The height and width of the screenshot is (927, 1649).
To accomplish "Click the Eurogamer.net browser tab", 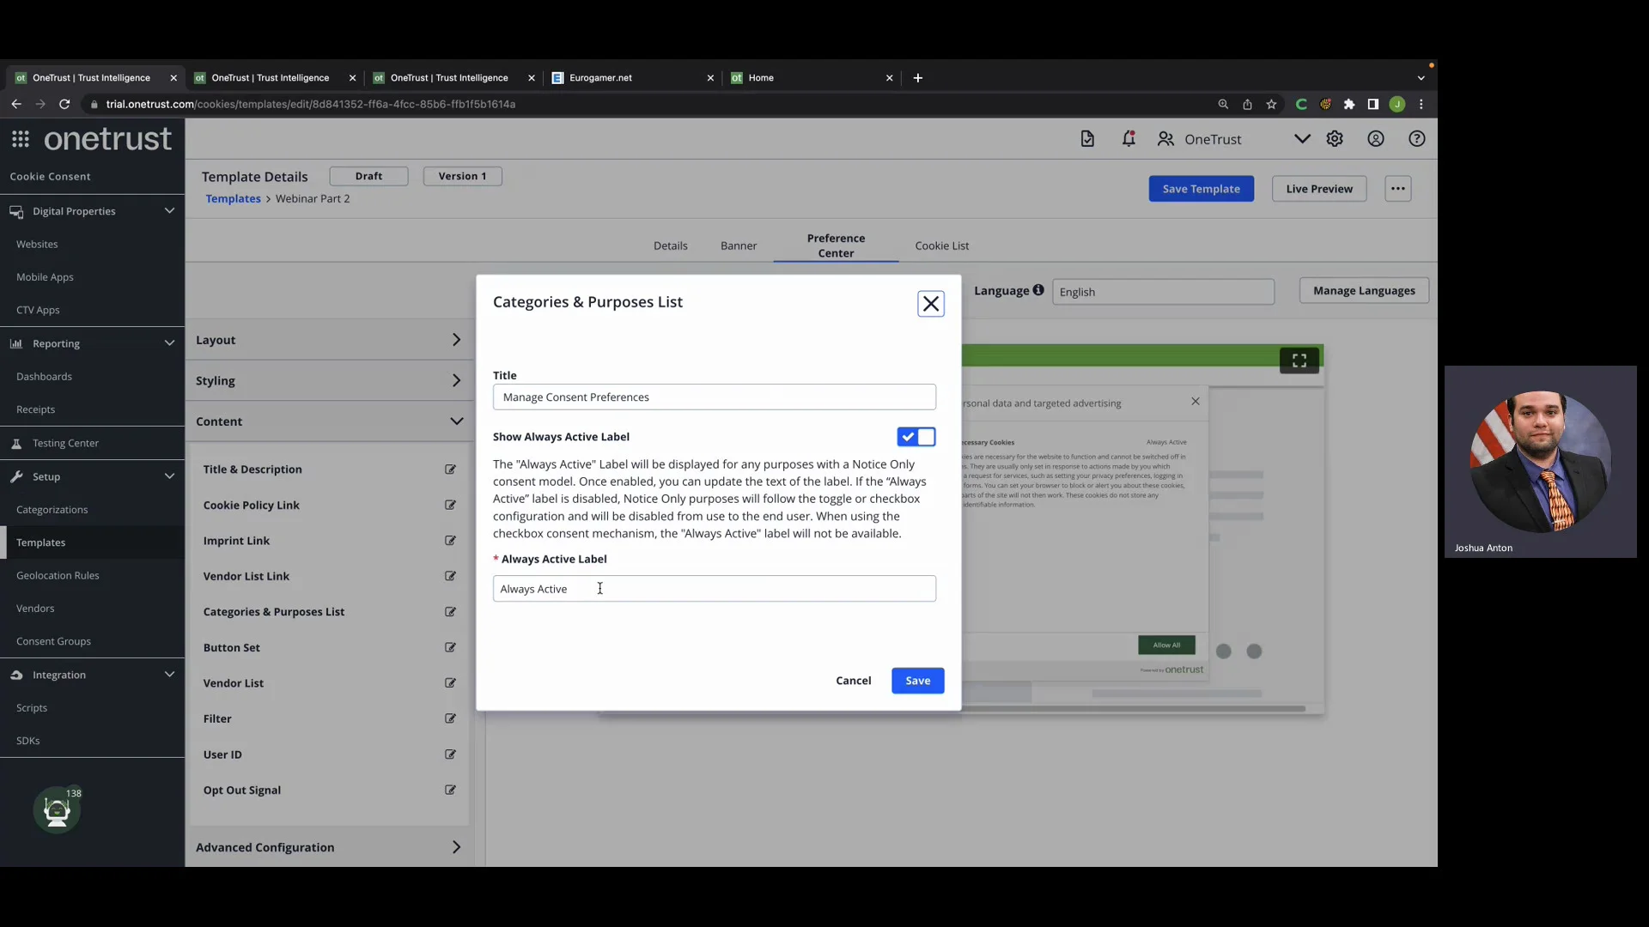I will 631,77.
